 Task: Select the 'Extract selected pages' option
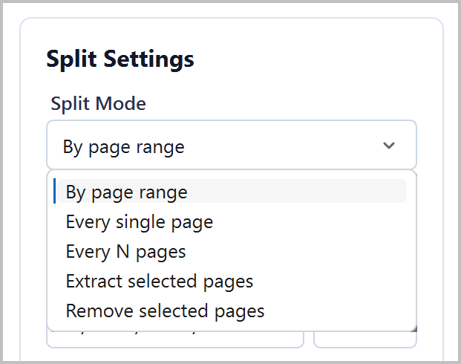click(232, 281)
